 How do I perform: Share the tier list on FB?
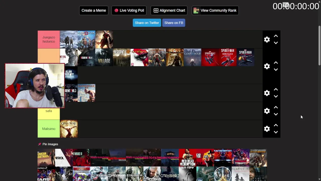[x=174, y=23]
